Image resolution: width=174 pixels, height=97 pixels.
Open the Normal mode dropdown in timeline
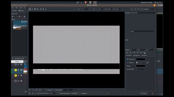tap(21, 58)
